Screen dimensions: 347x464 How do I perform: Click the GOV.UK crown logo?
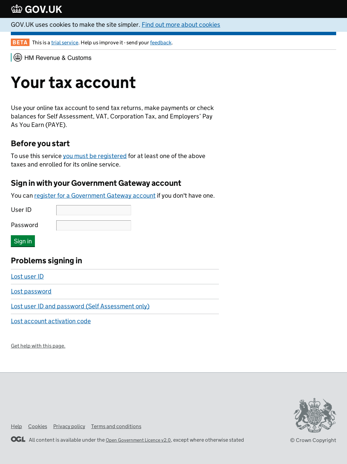tap(17, 9)
